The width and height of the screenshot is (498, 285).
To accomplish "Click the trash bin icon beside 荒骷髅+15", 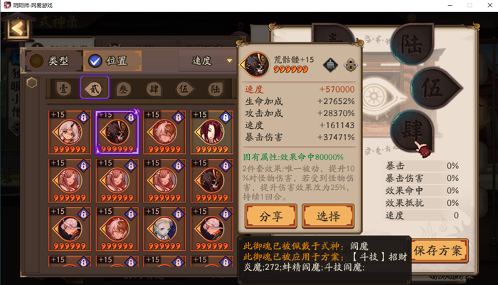I will coord(330,65).
